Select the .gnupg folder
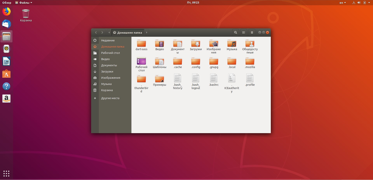 tap(214, 61)
